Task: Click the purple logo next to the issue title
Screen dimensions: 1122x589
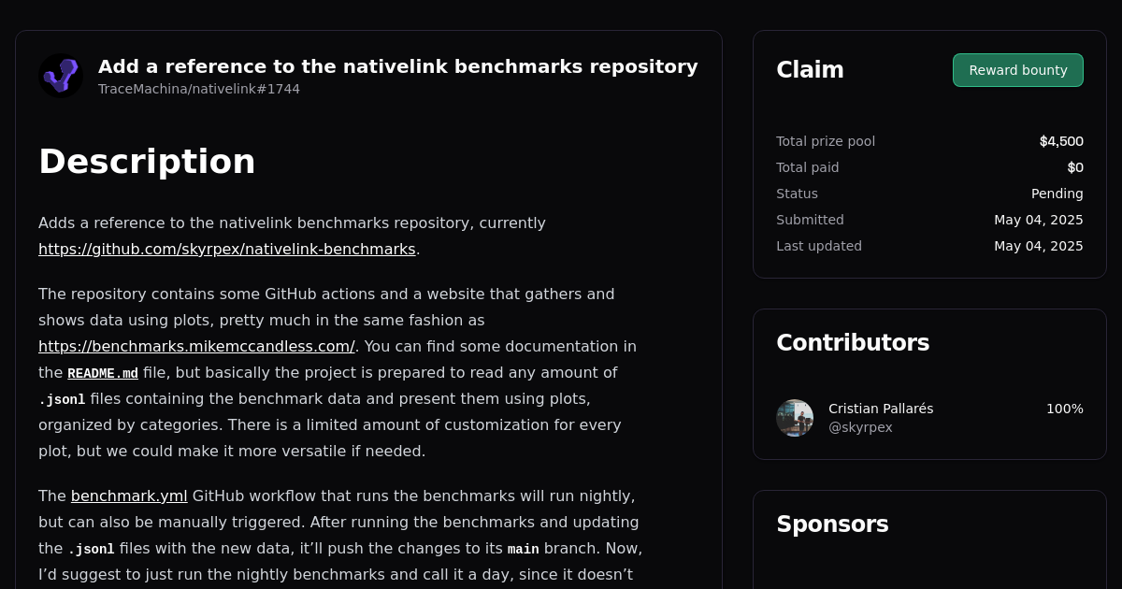Action: click(60, 75)
